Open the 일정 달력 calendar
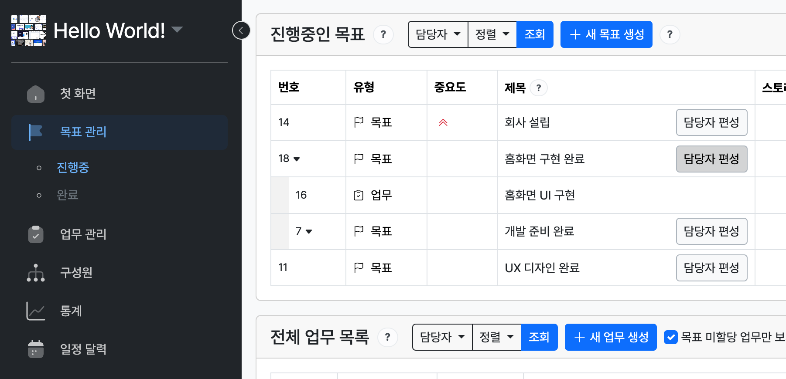 [x=83, y=349]
